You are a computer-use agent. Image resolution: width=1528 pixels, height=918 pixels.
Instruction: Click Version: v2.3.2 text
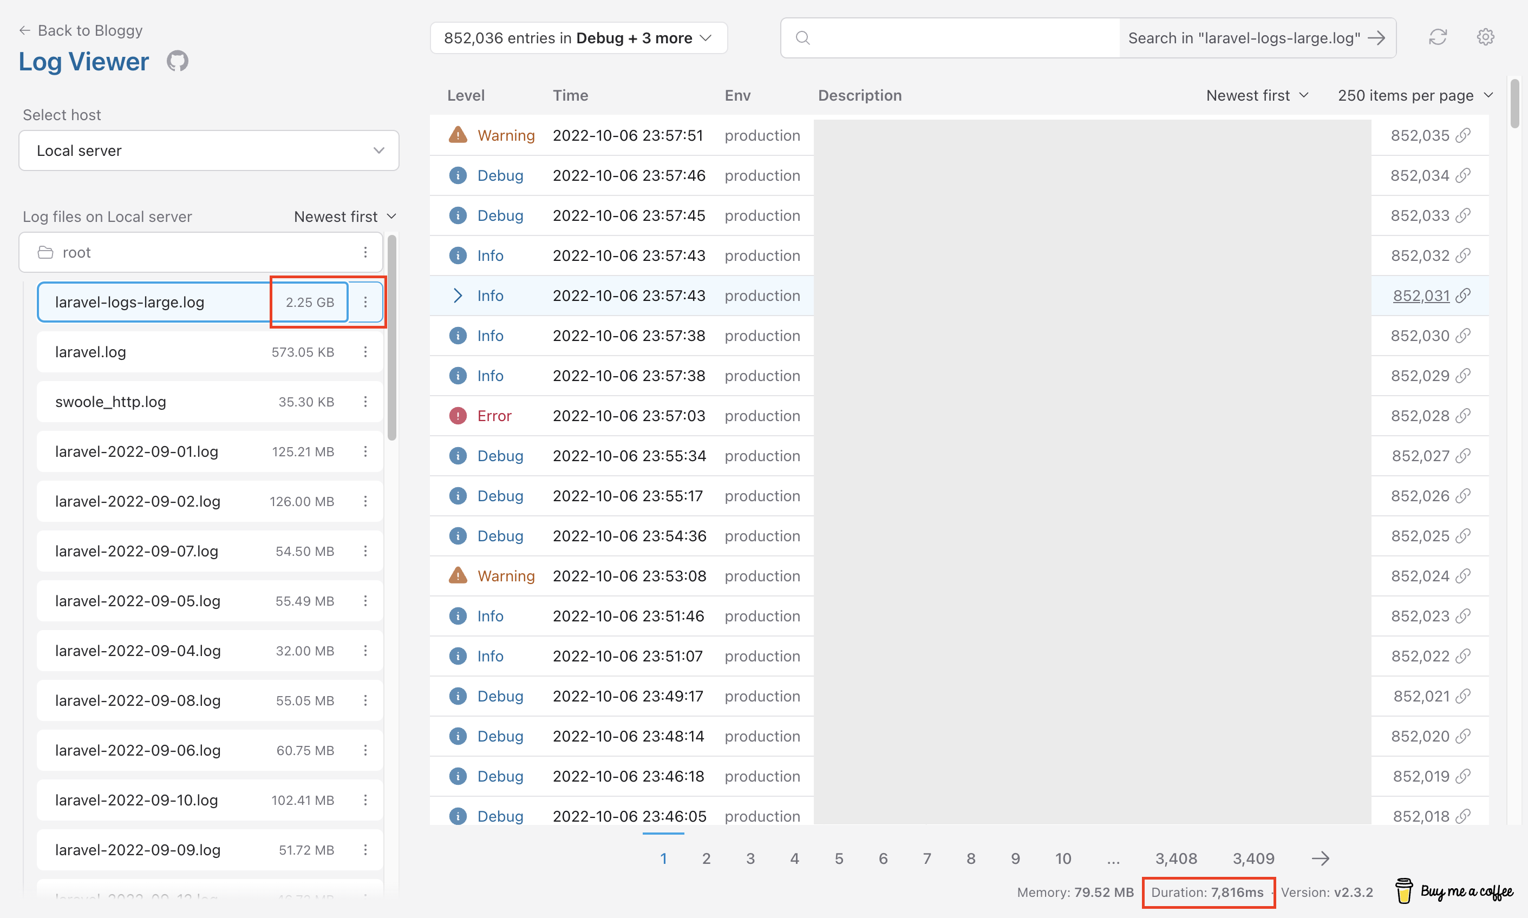pos(1327,892)
